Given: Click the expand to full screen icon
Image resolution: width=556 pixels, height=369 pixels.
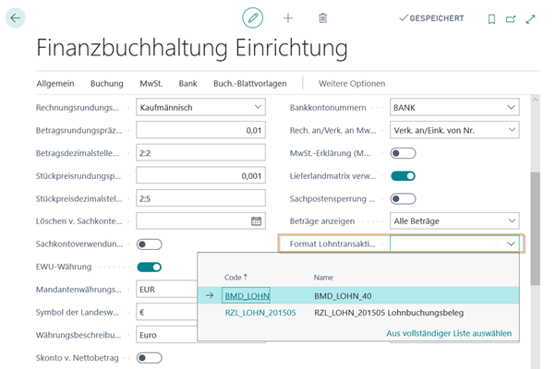Looking at the screenshot, I should coord(530,18).
